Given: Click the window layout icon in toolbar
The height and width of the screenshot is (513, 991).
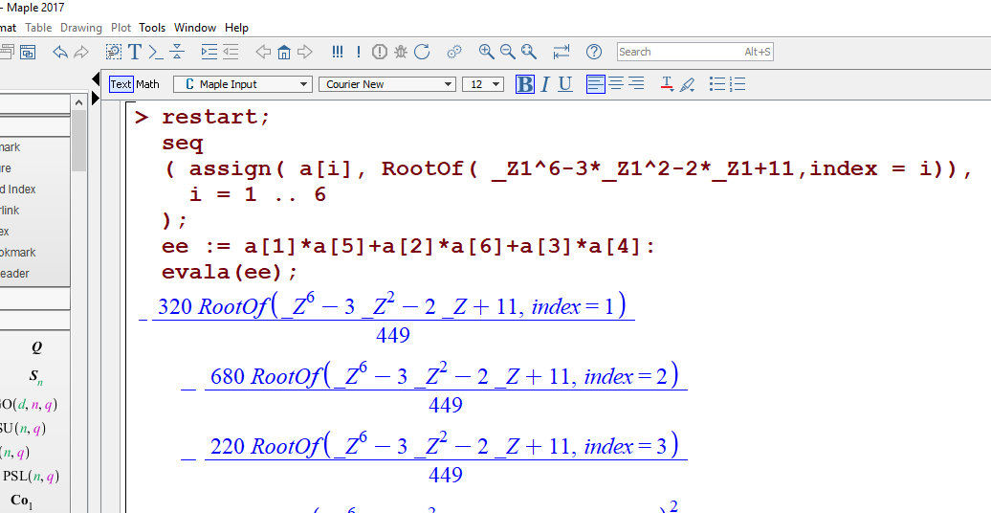Looking at the screenshot, I should click(x=27, y=52).
